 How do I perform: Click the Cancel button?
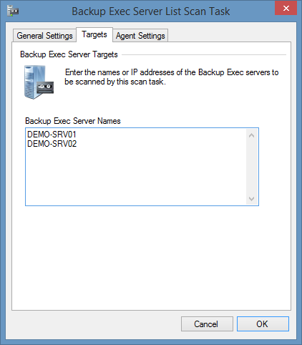207,324
